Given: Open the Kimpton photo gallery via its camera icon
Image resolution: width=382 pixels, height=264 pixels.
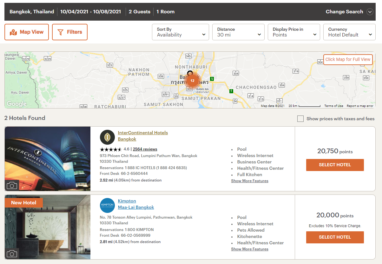Looking at the screenshot, I should 12,254.
